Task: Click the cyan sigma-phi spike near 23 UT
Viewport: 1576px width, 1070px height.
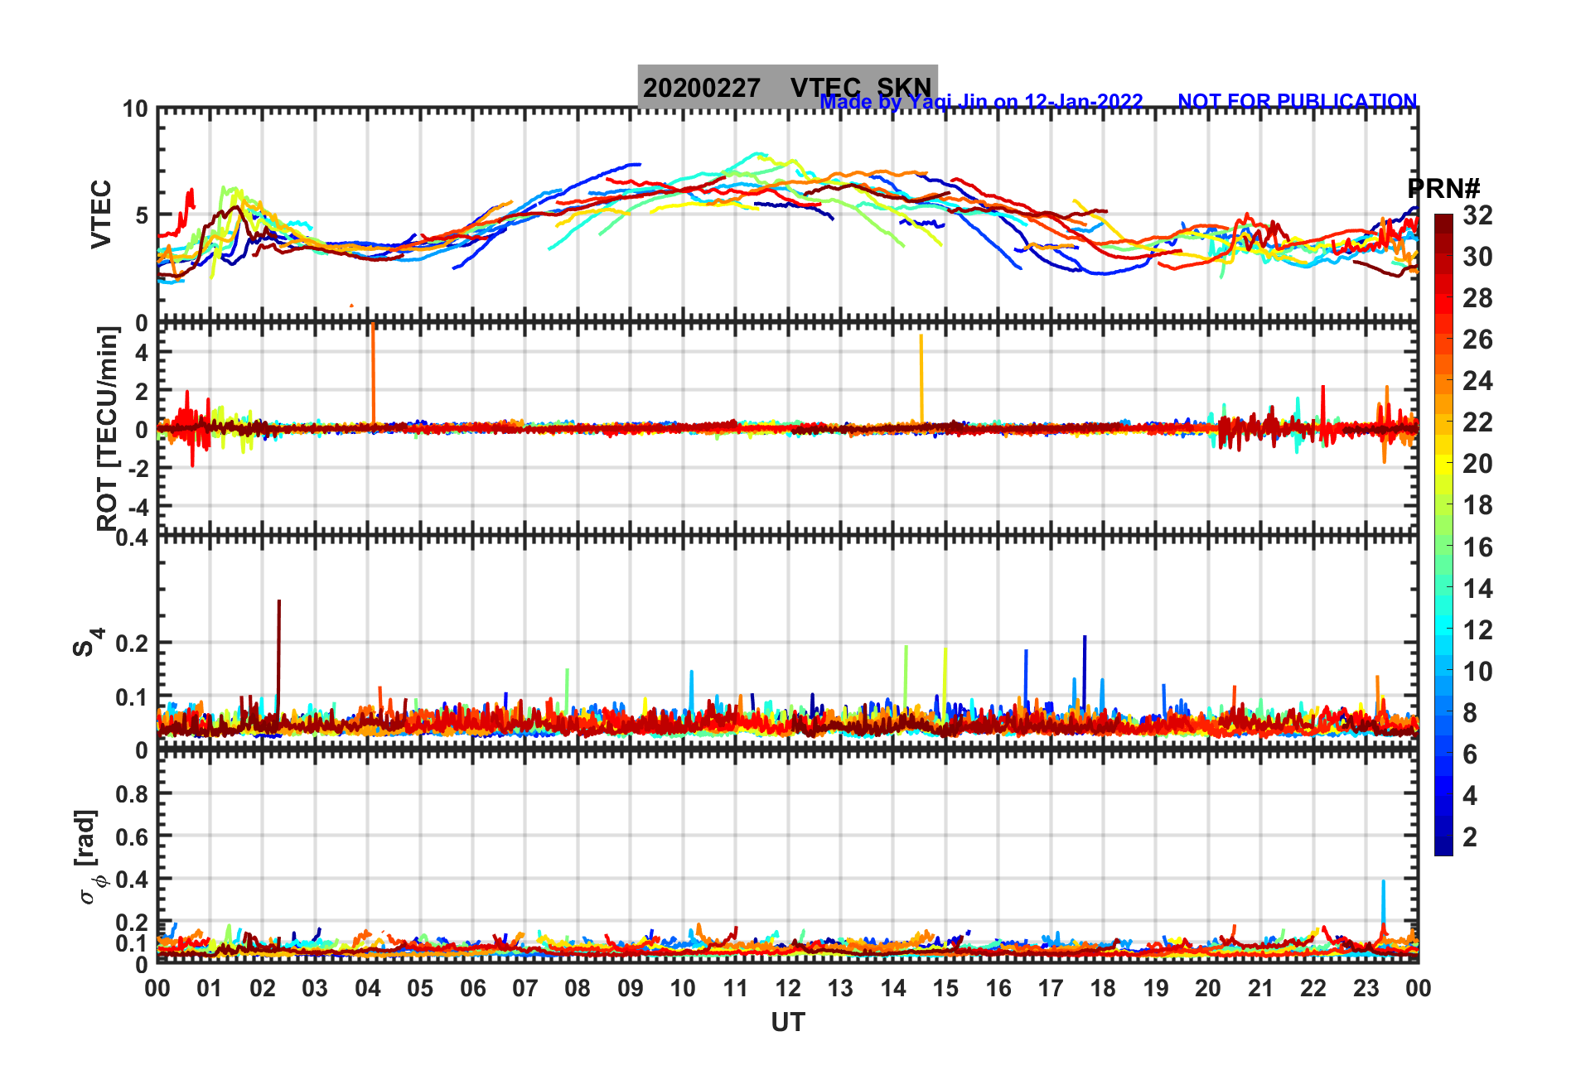Action: pos(1383,907)
